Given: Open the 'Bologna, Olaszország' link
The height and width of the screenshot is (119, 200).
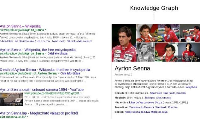Looking at the screenshot, I should [x=158, y=98].
